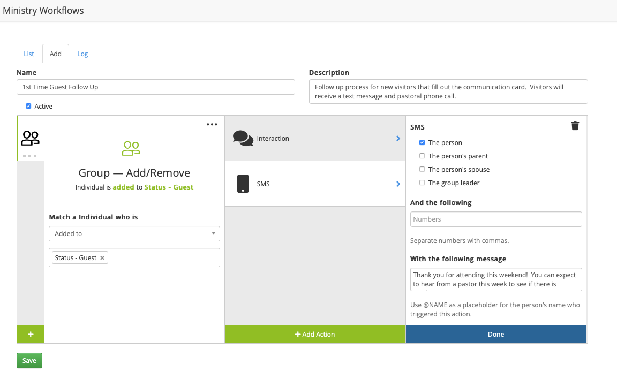Open the Added to dropdown
This screenshot has height=379, width=617.
tap(134, 234)
